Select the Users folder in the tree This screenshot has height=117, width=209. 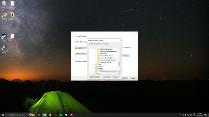[x=99, y=73]
